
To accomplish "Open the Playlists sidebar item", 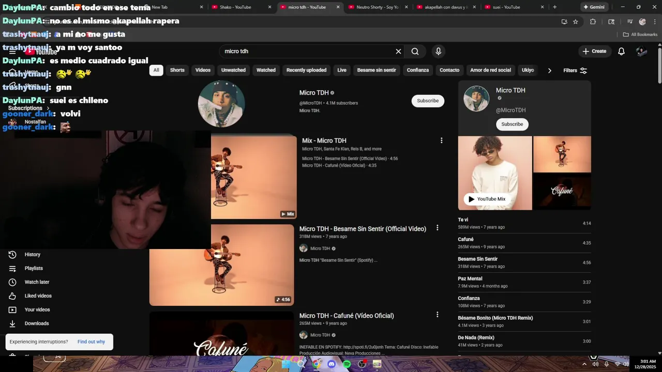I will (34, 268).
